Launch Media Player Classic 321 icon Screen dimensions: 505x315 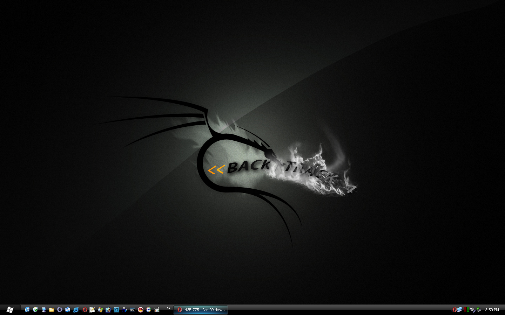pos(157,310)
